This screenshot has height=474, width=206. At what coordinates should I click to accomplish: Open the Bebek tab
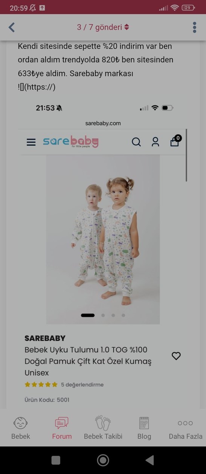[x=21, y=428]
